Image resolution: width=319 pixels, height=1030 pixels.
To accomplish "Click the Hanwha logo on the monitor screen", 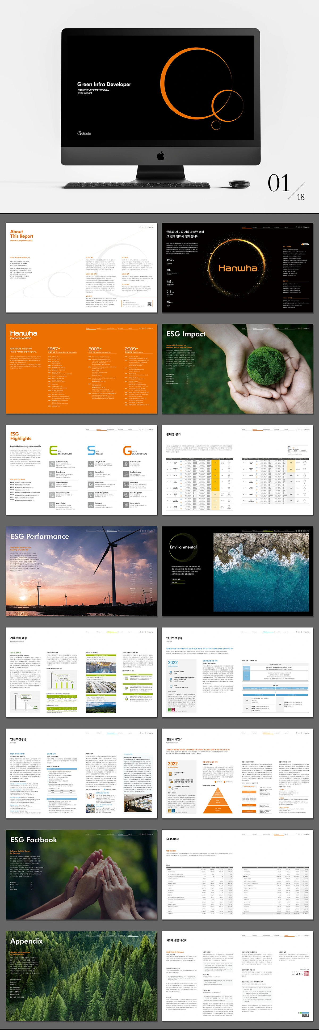I will pos(84,133).
